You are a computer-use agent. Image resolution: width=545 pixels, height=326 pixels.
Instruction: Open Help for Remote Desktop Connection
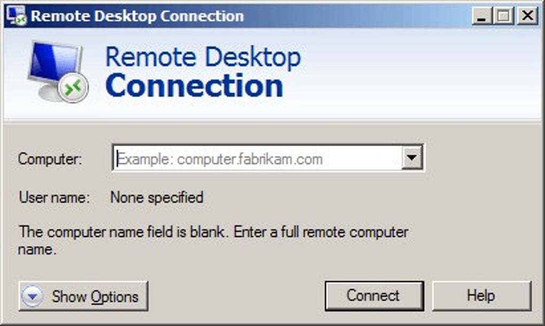point(482,295)
